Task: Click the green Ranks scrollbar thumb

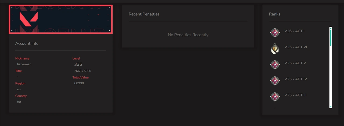Action: click(x=331, y=37)
